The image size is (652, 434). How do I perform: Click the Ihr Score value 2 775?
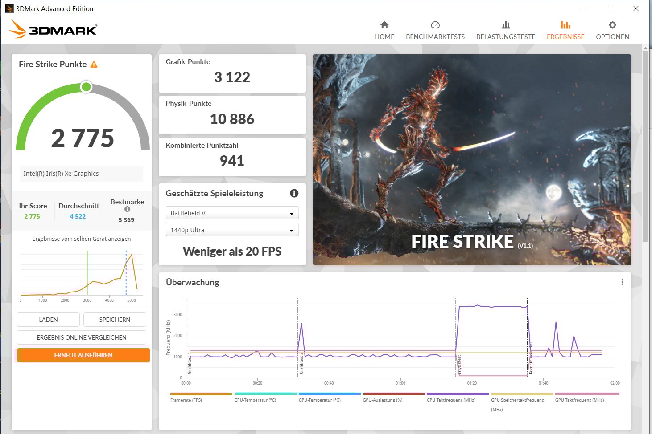point(32,216)
